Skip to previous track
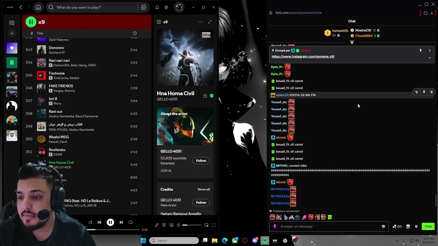This screenshot has height=246, width=438. pos(99,222)
